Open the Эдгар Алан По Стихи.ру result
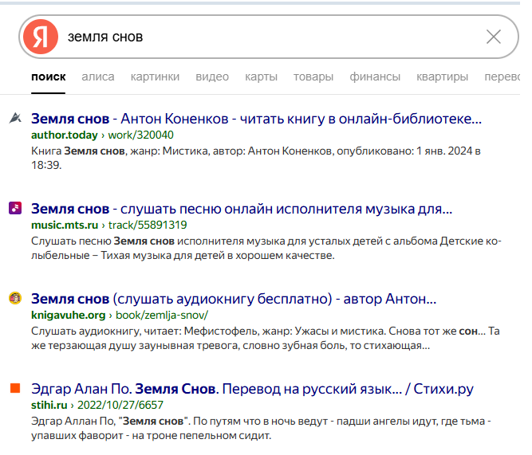The height and width of the screenshot is (455, 532). [x=252, y=390]
